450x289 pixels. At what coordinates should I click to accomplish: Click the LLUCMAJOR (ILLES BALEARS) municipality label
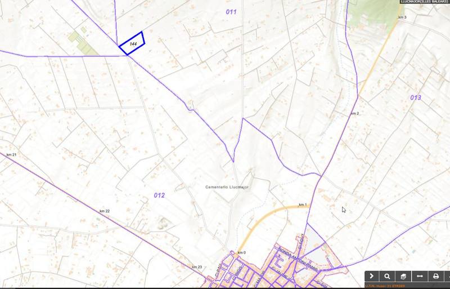(424, 2)
